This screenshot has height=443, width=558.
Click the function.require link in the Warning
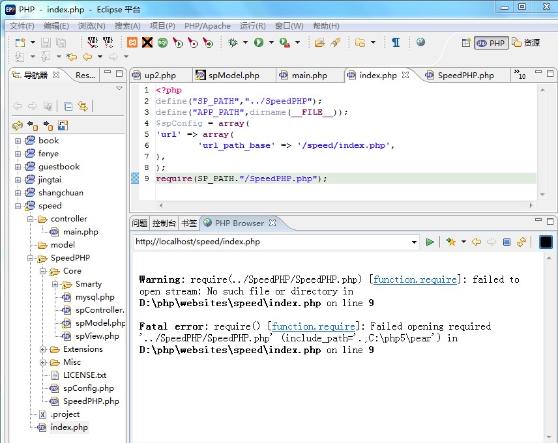pos(415,280)
